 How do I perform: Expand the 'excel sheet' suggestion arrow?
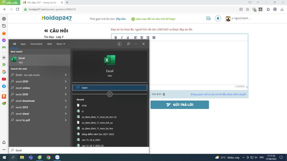pyautogui.click(x=66, y=113)
